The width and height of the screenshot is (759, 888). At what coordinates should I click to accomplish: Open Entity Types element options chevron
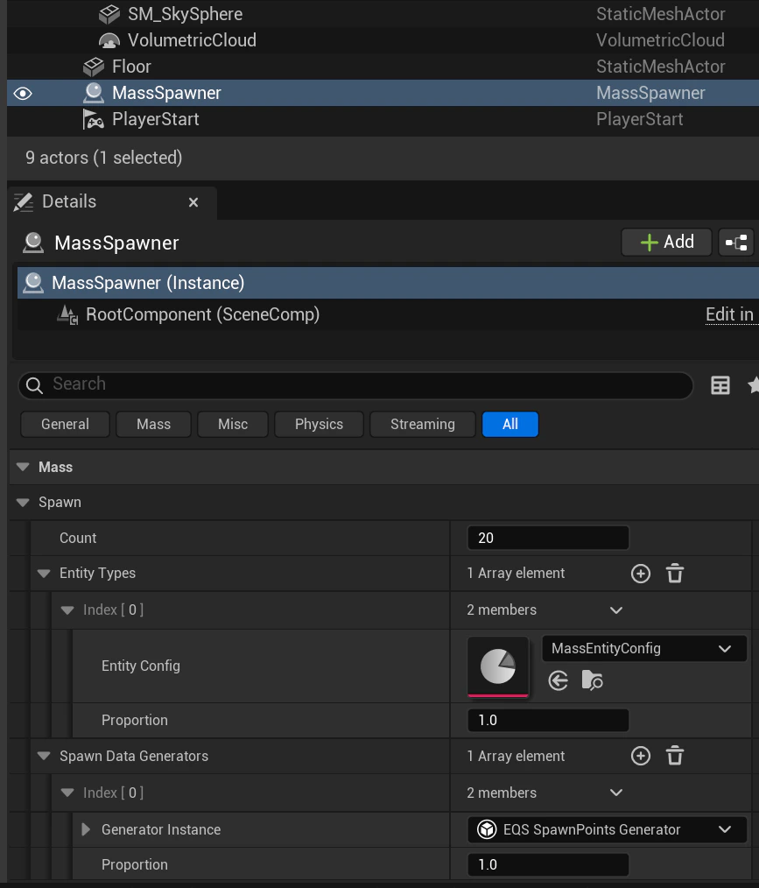(615, 610)
